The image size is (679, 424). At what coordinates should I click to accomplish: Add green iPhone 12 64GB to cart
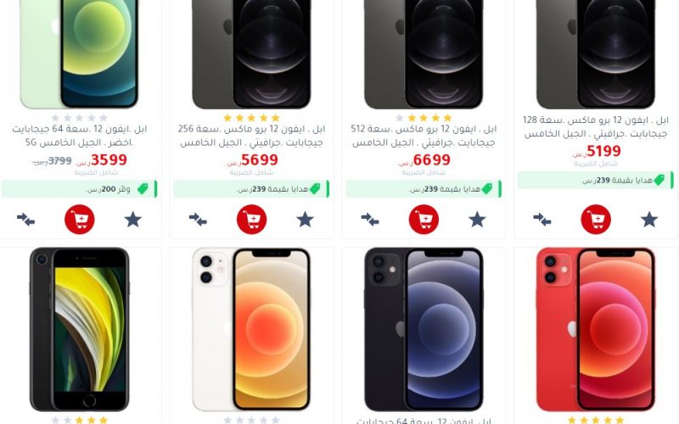coord(79,220)
